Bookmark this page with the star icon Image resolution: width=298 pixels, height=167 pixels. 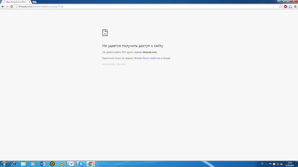tap(280, 6)
